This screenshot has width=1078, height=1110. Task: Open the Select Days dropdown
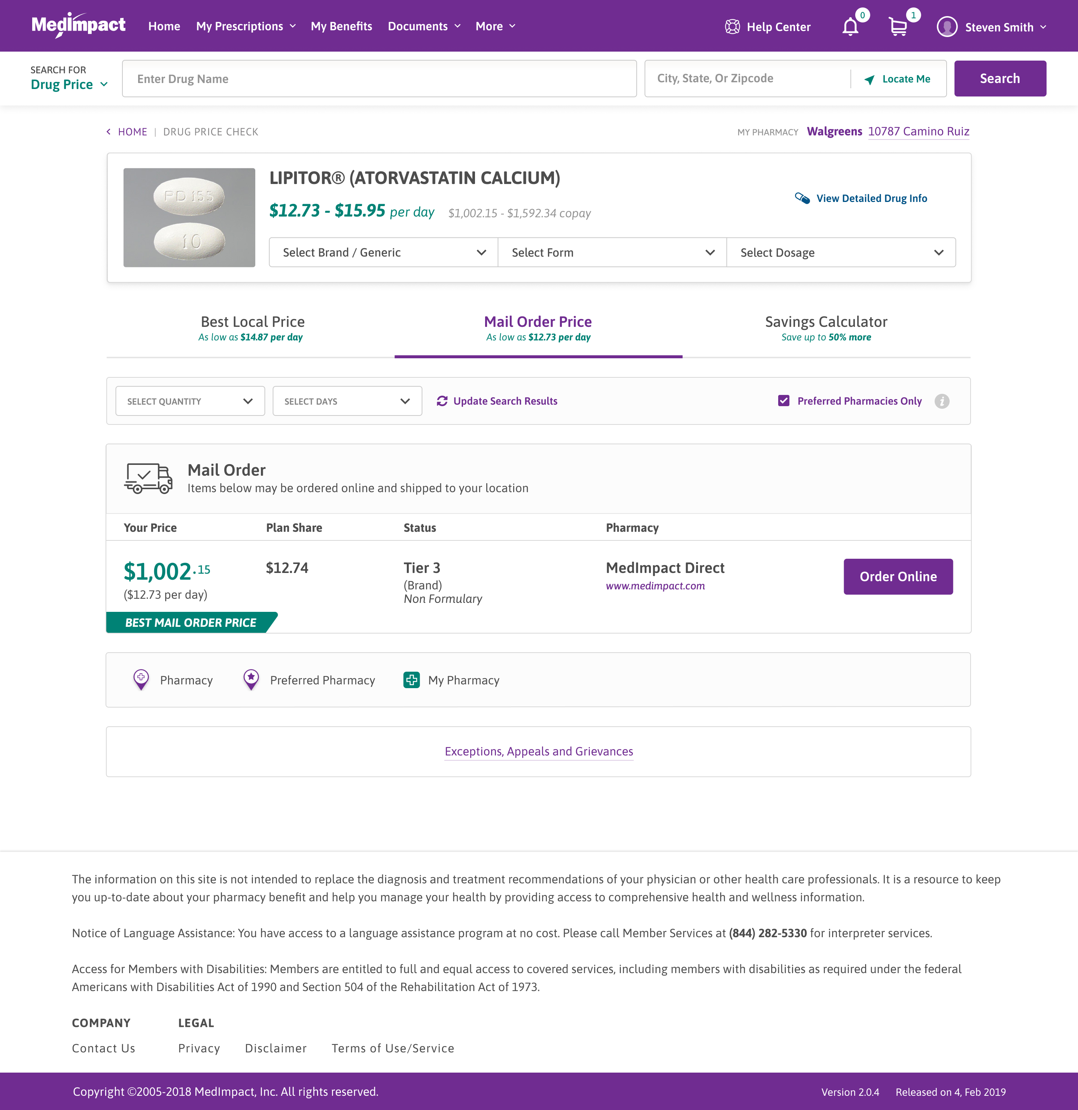[347, 401]
